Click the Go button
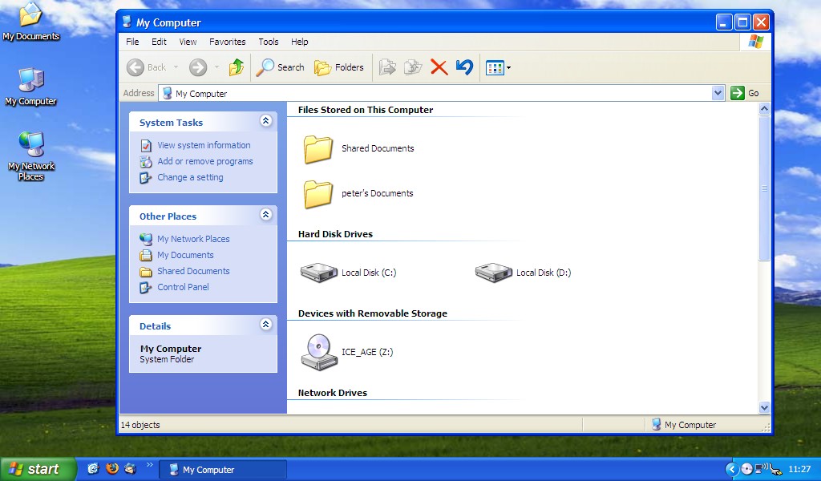Viewport: 821px width, 481px height. pyautogui.click(x=745, y=93)
